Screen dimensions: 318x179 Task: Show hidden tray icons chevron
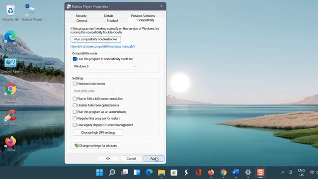point(283,173)
